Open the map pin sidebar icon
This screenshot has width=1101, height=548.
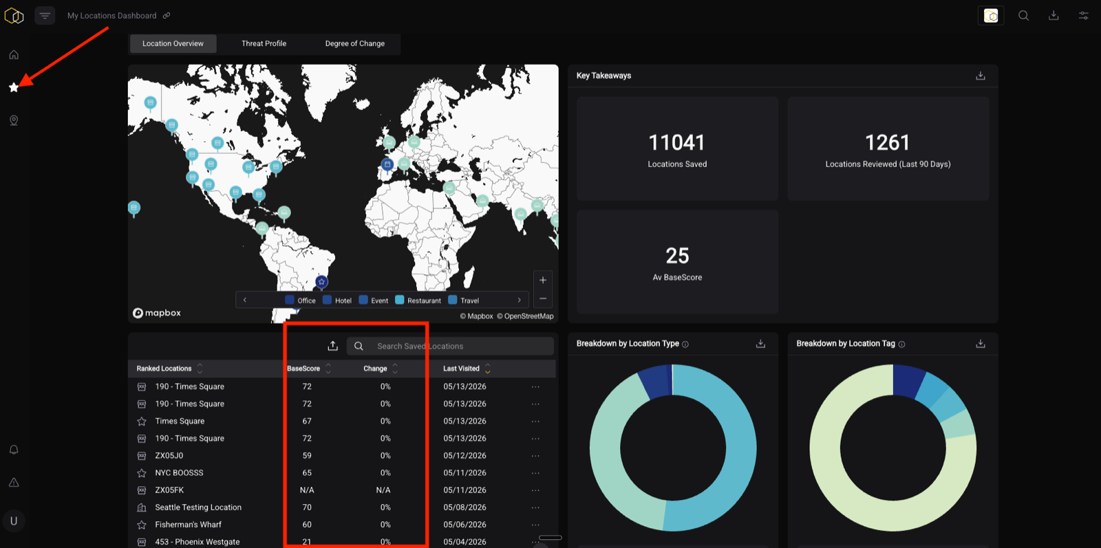pos(14,120)
